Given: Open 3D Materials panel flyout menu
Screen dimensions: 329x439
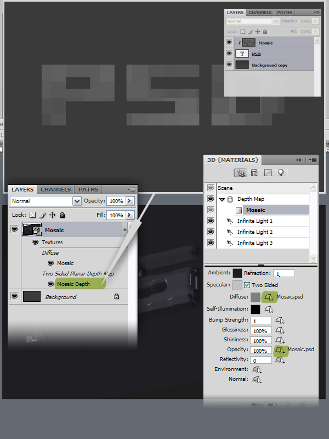Looking at the screenshot, I should pyautogui.click(x=313, y=160).
